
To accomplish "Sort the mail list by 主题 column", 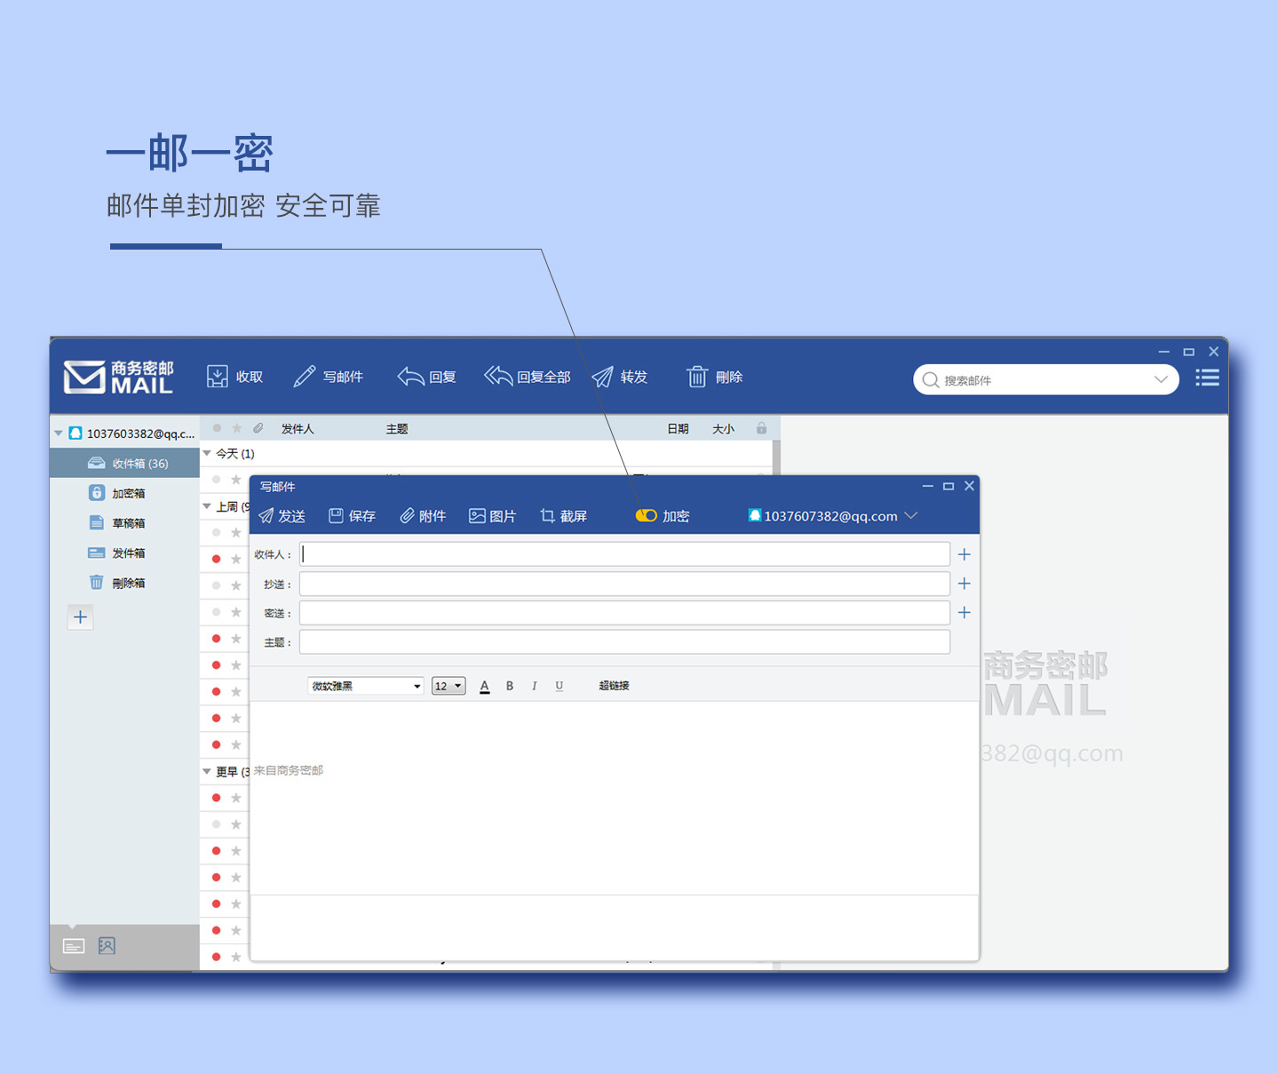I will 397,429.
